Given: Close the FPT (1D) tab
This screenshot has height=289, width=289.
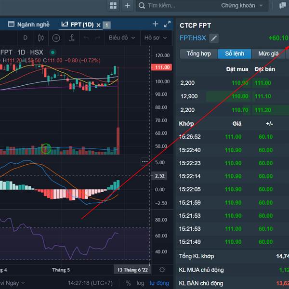Looking at the screenshot, I should pos(98,25).
